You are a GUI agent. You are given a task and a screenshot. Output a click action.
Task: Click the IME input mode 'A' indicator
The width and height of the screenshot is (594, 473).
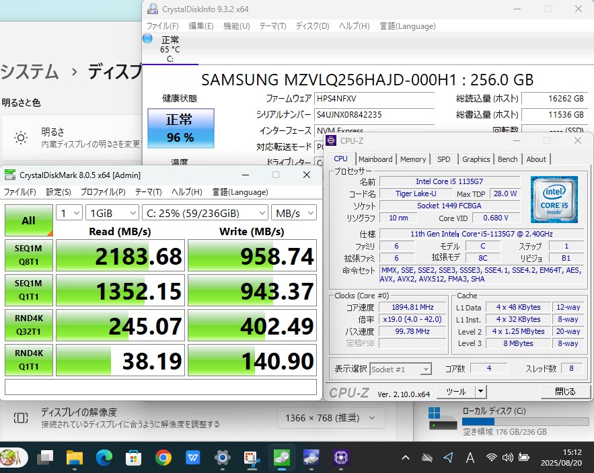[x=470, y=458]
